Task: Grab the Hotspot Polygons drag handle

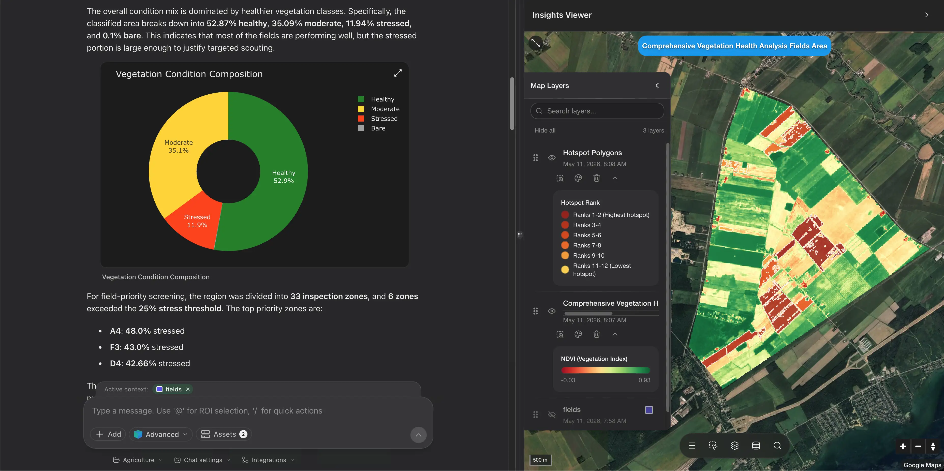Action: coord(535,158)
